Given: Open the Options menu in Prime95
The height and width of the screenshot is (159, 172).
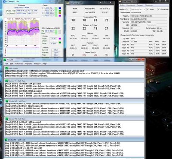Looking at the screenshot, I should (28, 64).
